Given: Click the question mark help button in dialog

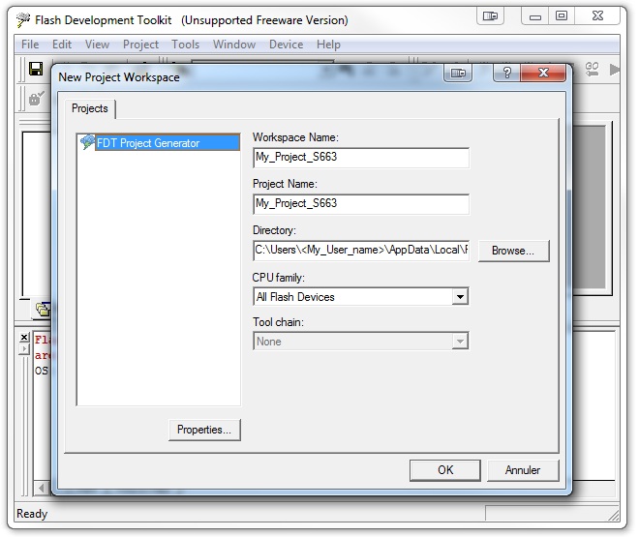Looking at the screenshot, I should 507,73.
